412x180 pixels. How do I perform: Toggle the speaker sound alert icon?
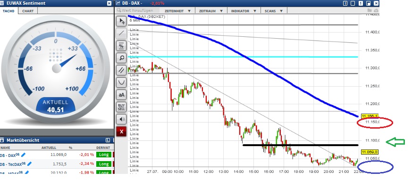[121, 119]
